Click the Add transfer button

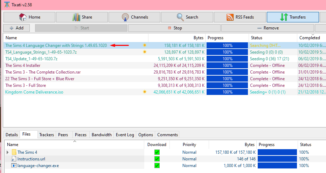pos(16,28)
